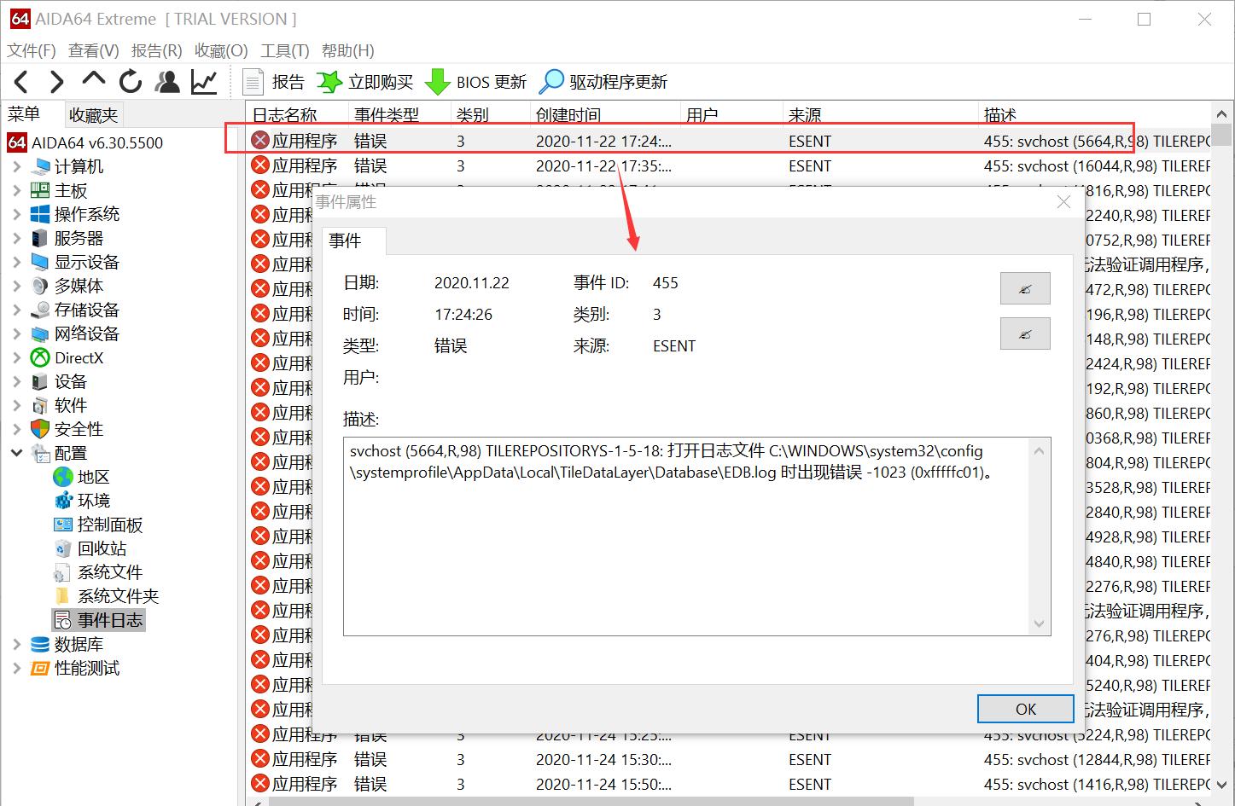Image resolution: width=1235 pixels, height=806 pixels.
Task: Expand the 操作系统 tree node
Action: pos(16,214)
